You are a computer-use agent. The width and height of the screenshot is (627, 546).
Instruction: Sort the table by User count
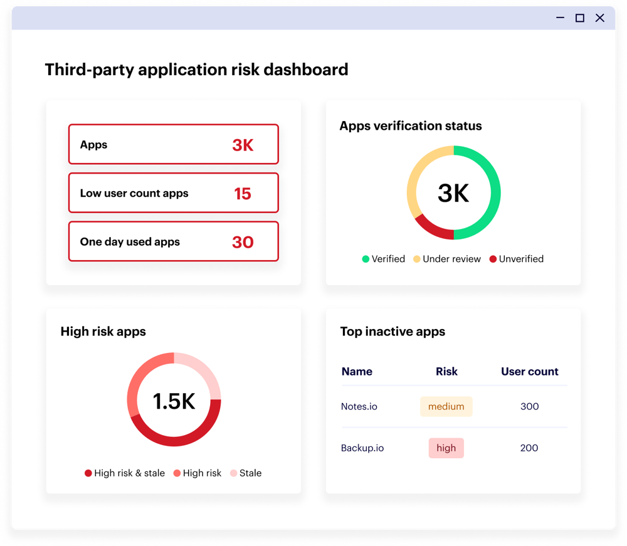pyautogui.click(x=530, y=371)
